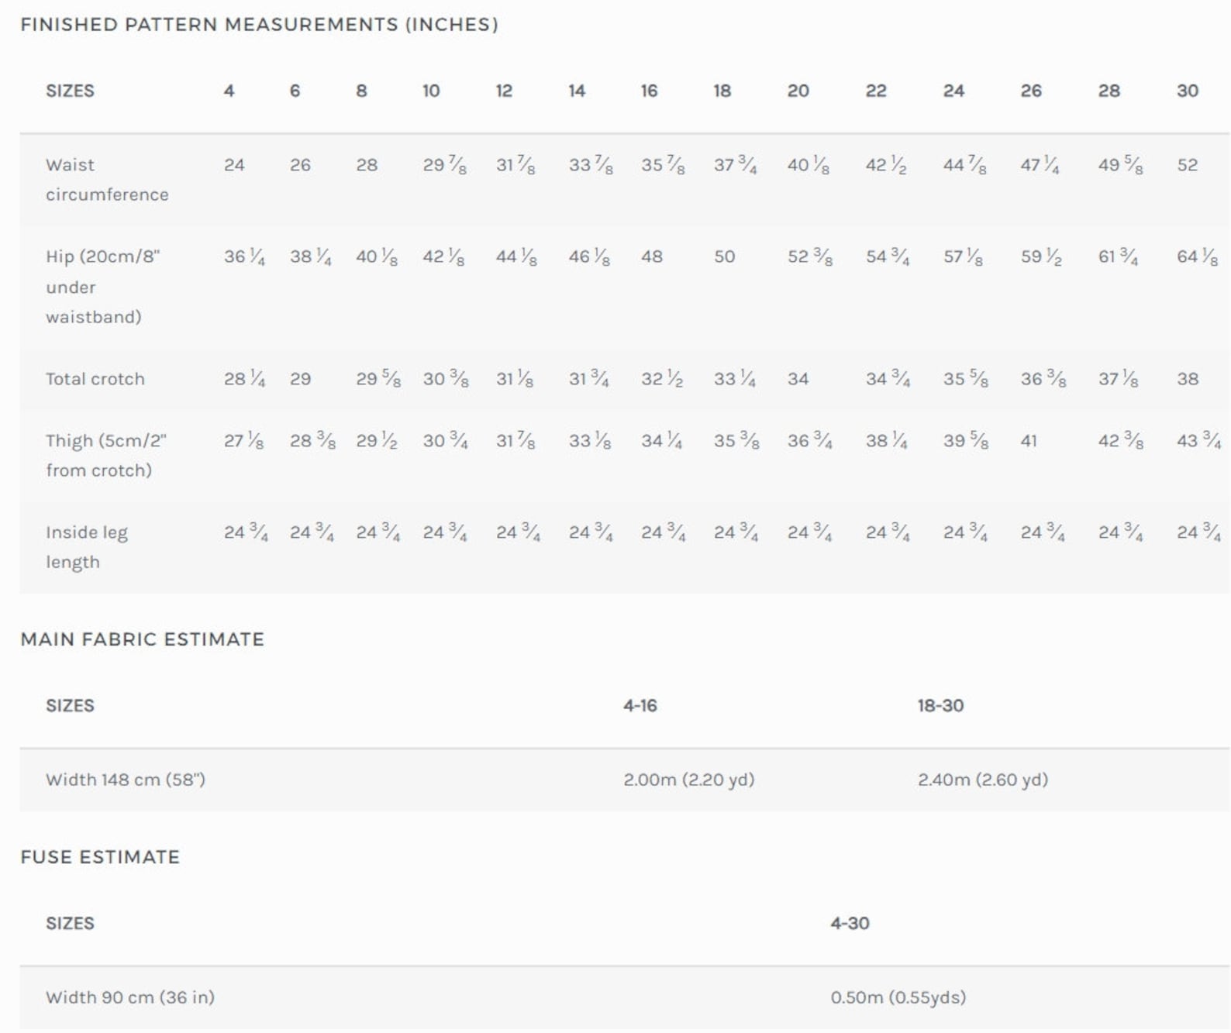Select the 2.00m (2.20 yd) fabric estimate
Screen dimensions: 1231x1033
point(688,780)
